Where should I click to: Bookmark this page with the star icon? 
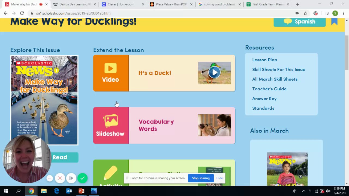pyautogui.click(x=305, y=13)
